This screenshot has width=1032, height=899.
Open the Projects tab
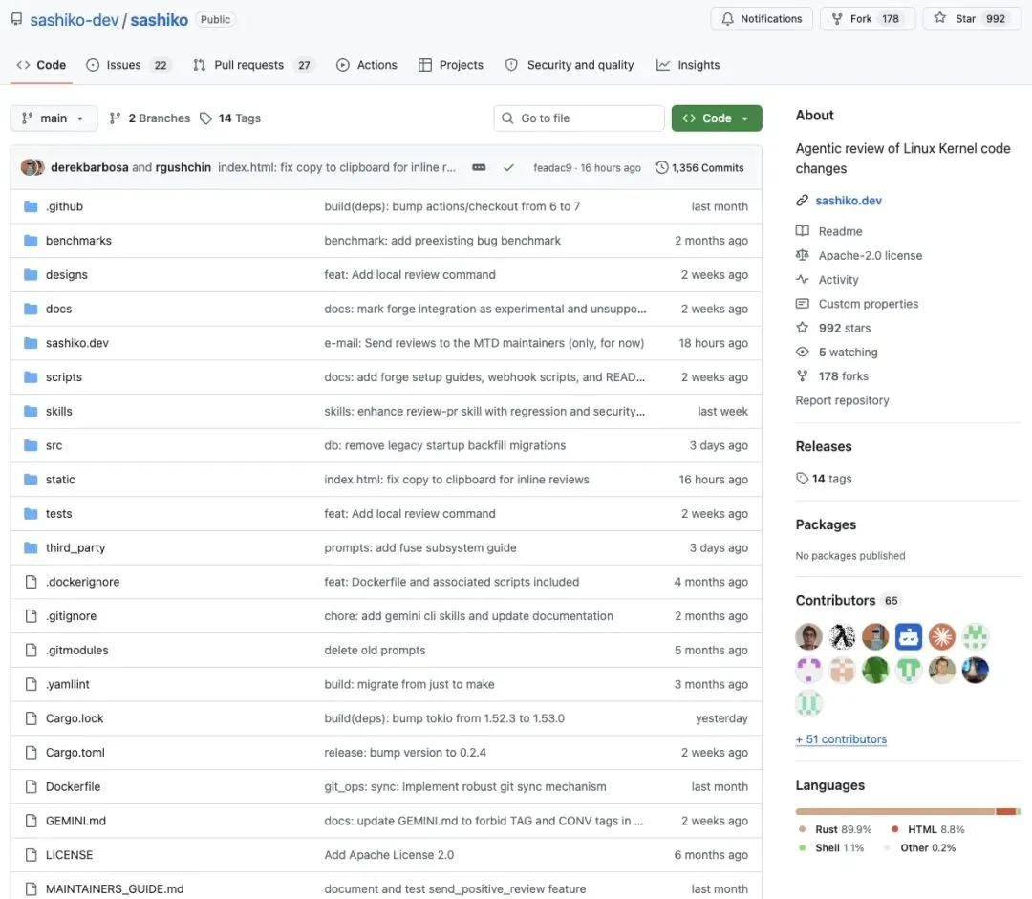point(451,65)
